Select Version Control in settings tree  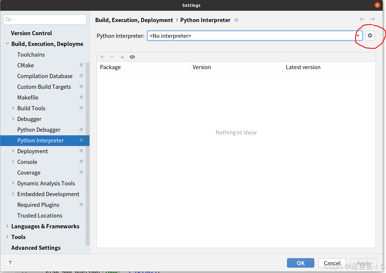32,33
